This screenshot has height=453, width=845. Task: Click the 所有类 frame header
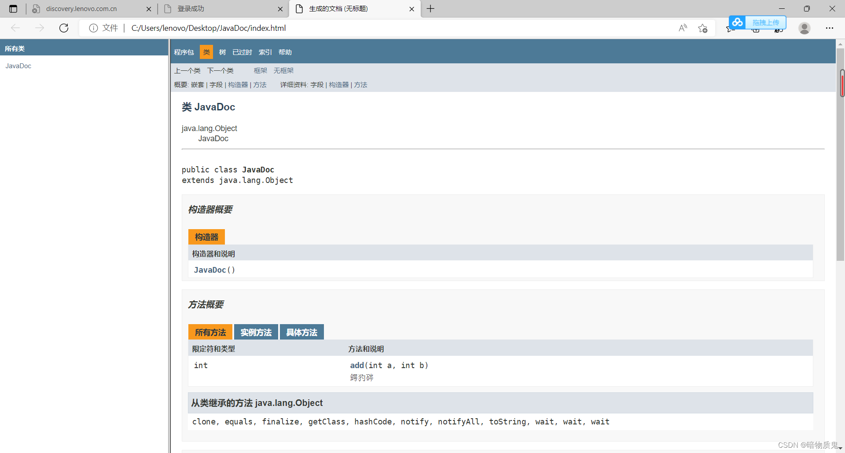(15, 48)
